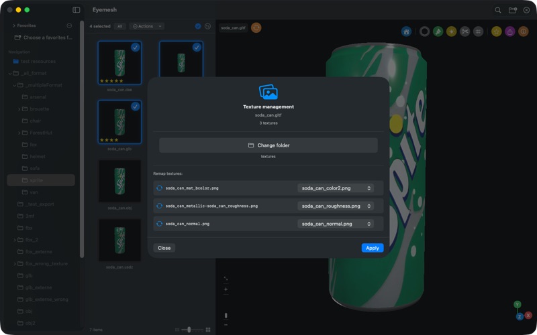
Task: Click the Favorites options circle icon
Action: click(x=69, y=25)
